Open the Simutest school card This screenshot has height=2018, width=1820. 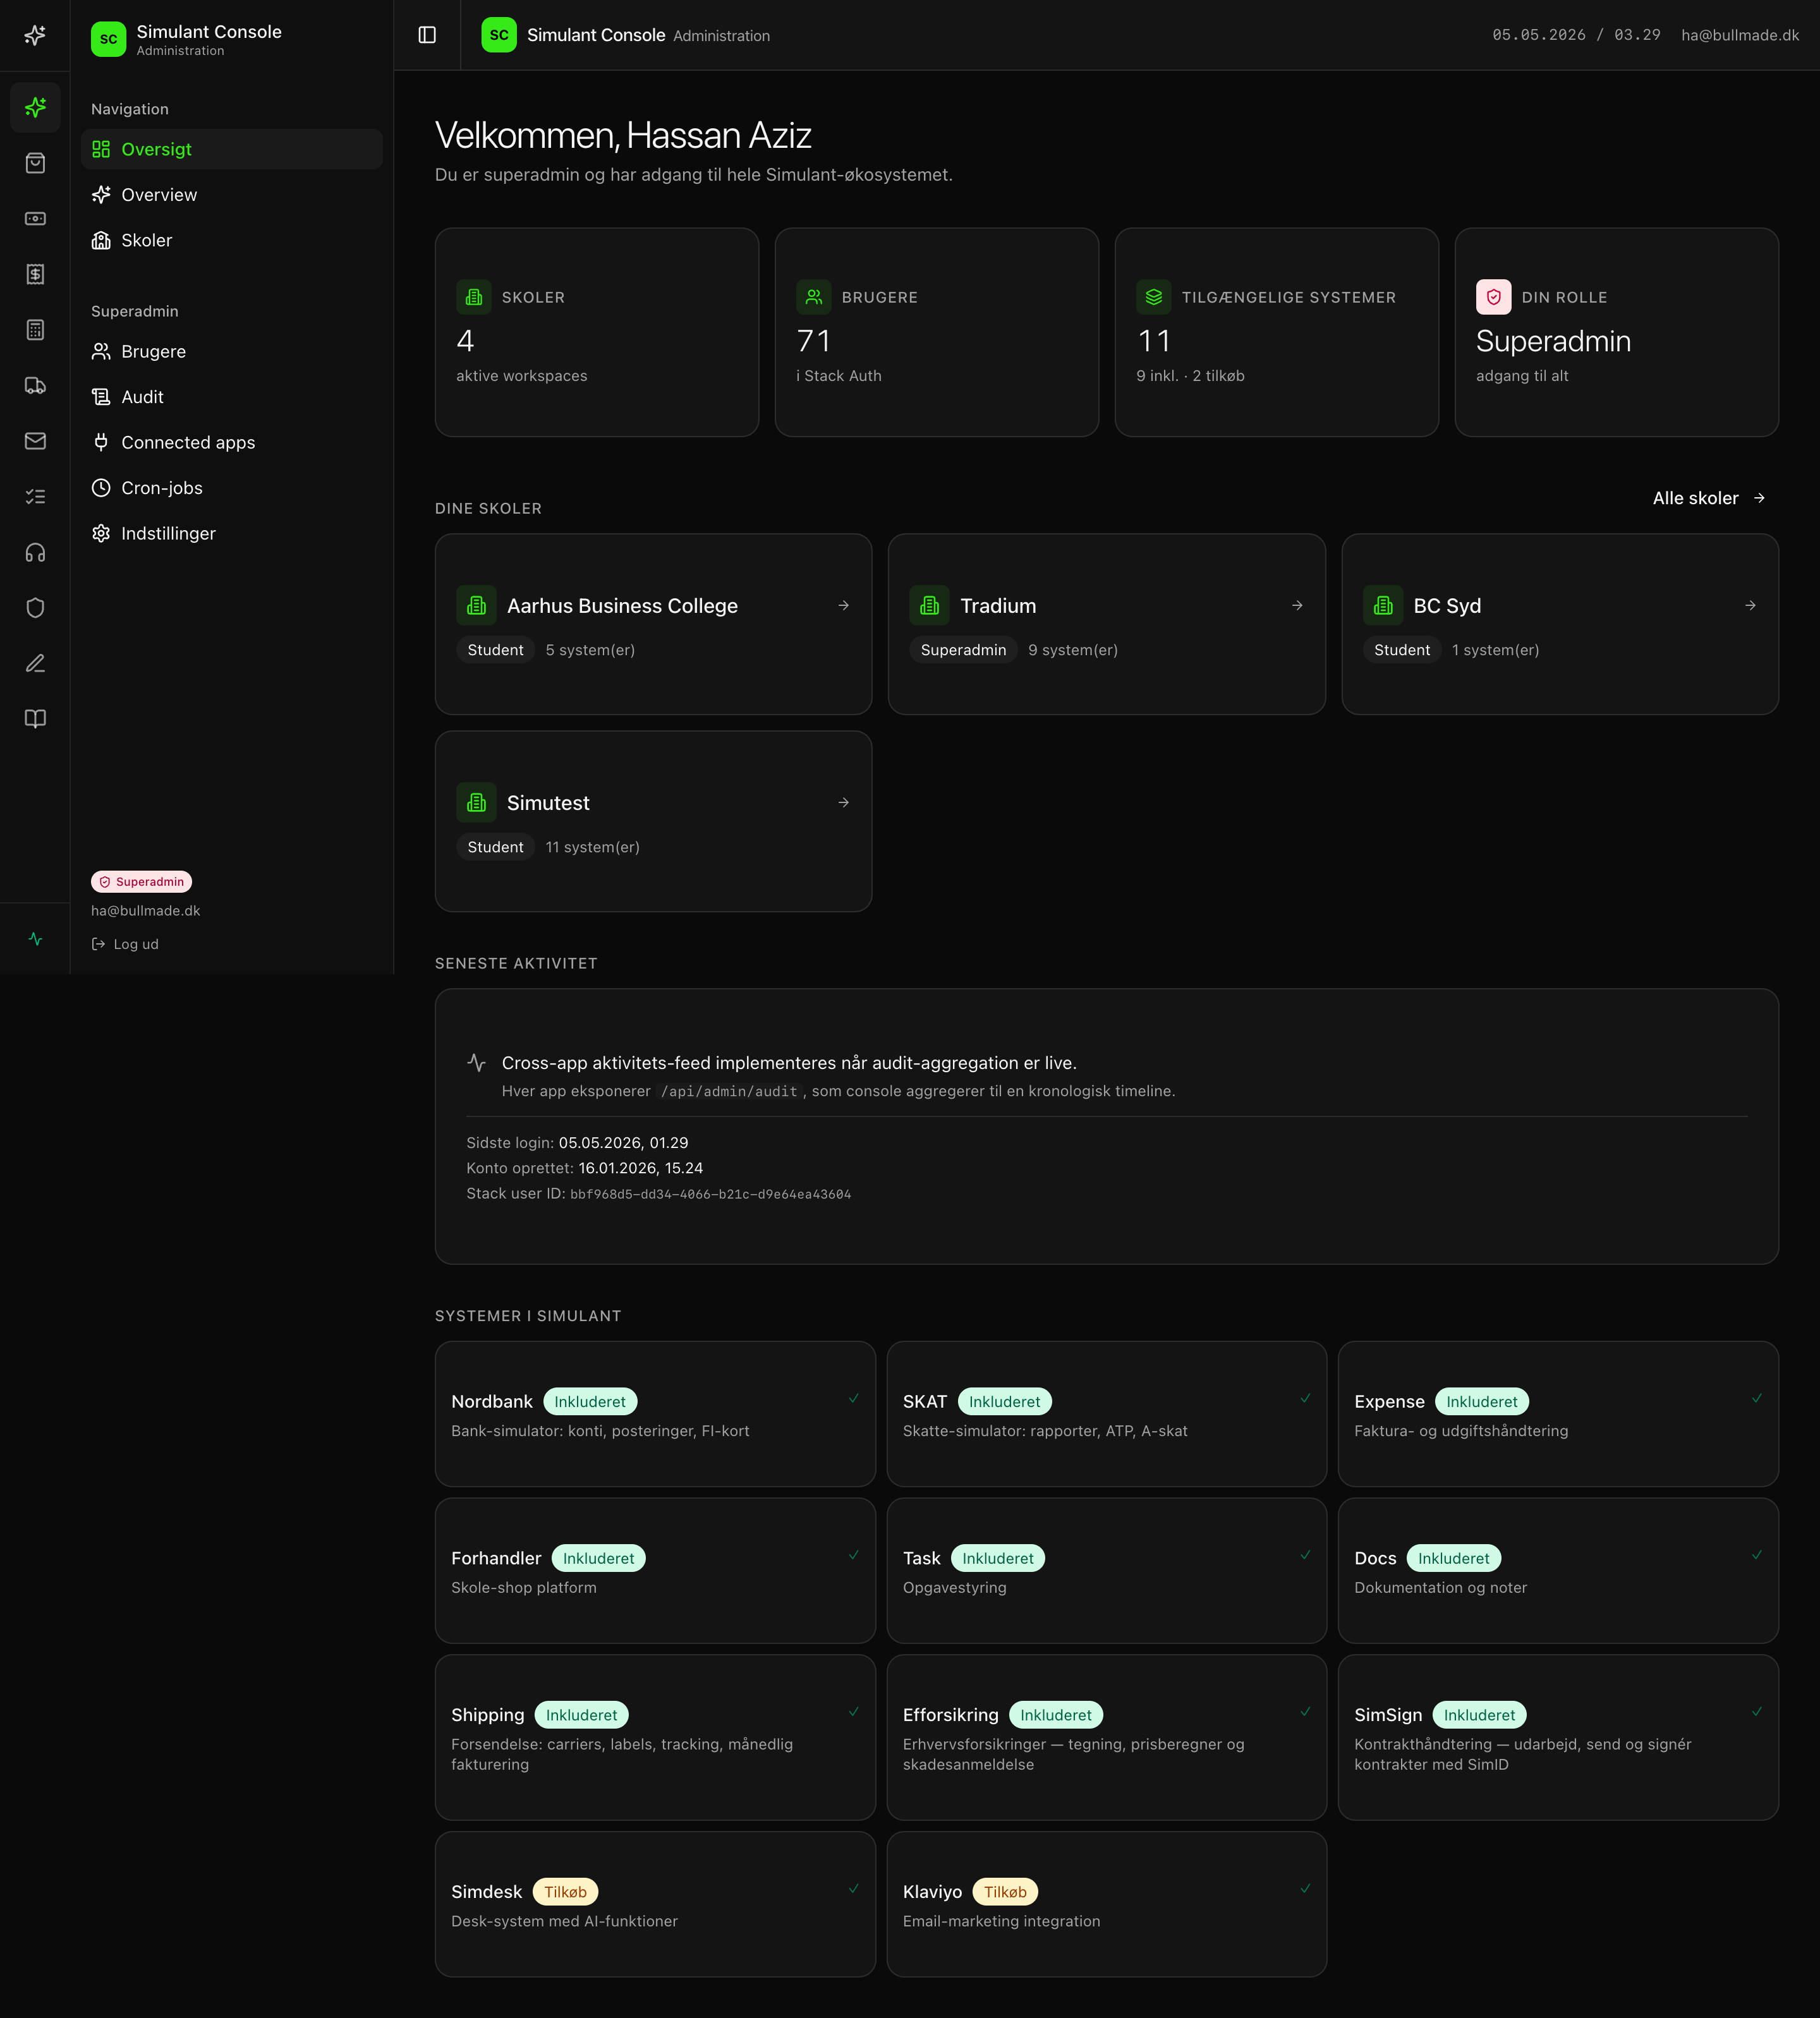click(x=654, y=821)
